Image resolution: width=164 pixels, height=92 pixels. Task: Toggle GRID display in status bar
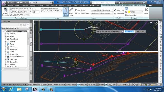[x=39, y=85]
